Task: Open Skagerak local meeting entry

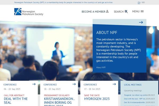Action: tap(139, 95)
